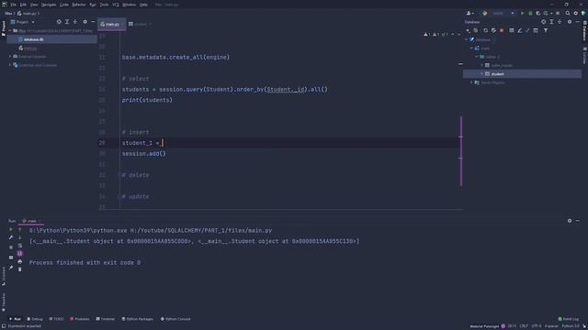Collapse the tables folder node
Screen dimensions: 588x330
point(477,57)
